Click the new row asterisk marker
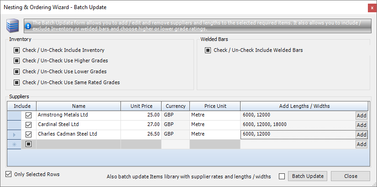This screenshot has width=377, height=187. click(14, 144)
